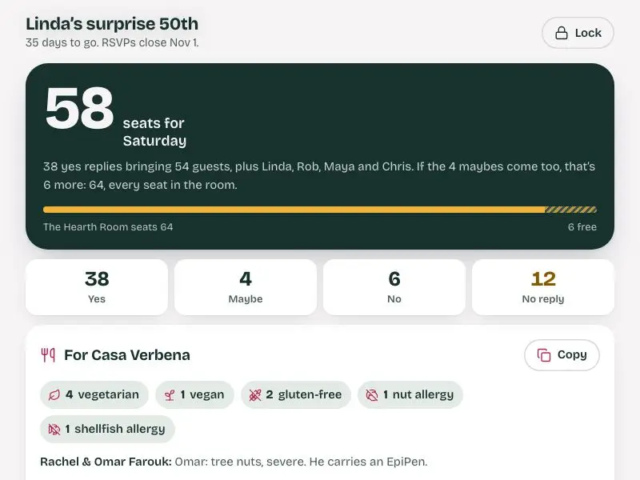Screen dimensions: 640x480
Task: Click the Rachel & Omar Farouk note
Action: (234, 462)
